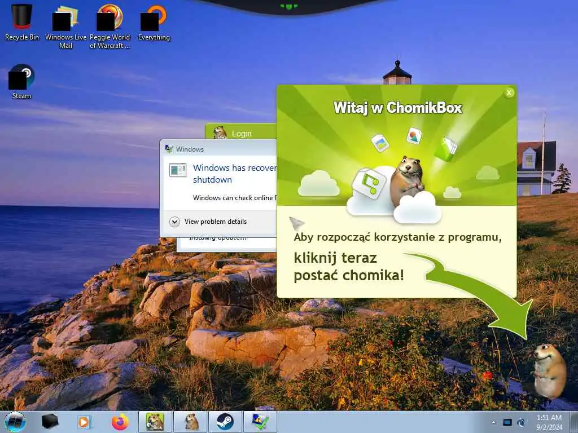The width and height of the screenshot is (578, 433).
Task: Click the display monitor tray icon
Action: point(507,422)
